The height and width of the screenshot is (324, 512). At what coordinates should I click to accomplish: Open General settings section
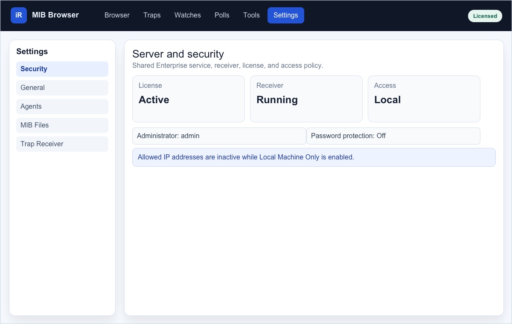pos(62,88)
